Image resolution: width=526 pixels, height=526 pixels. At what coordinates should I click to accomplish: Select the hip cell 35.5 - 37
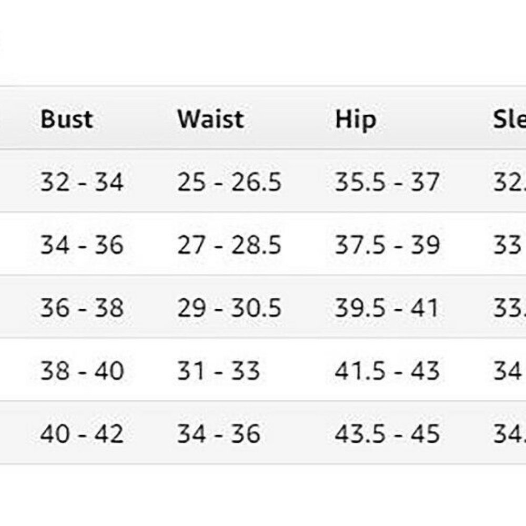pyautogui.click(x=387, y=182)
